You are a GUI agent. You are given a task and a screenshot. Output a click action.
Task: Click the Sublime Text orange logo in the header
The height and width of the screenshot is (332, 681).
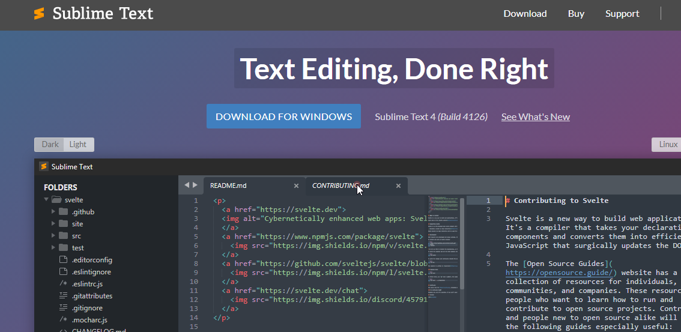[39, 13]
